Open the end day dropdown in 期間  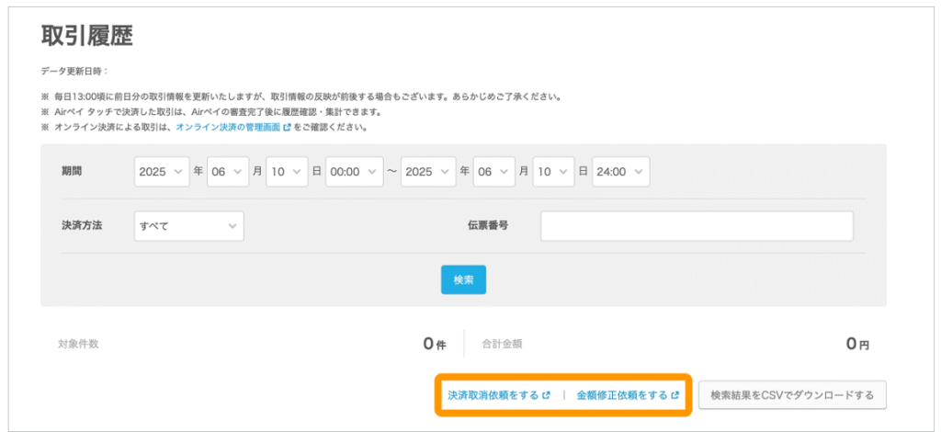point(553,172)
